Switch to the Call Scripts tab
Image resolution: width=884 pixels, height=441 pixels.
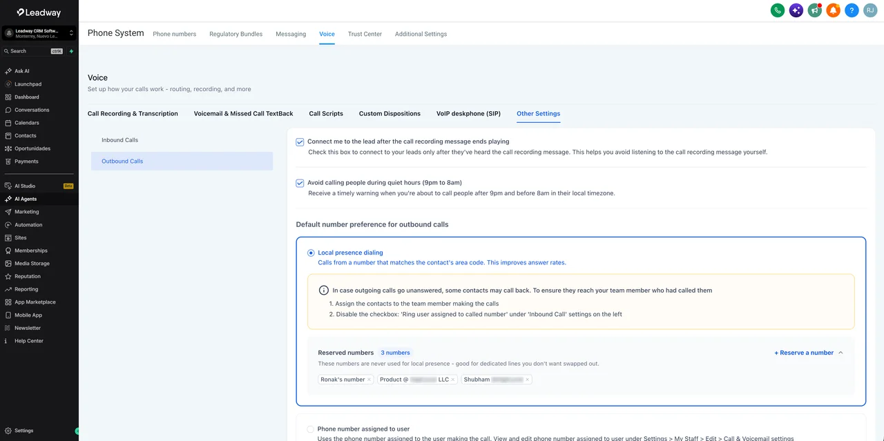pyautogui.click(x=326, y=113)
